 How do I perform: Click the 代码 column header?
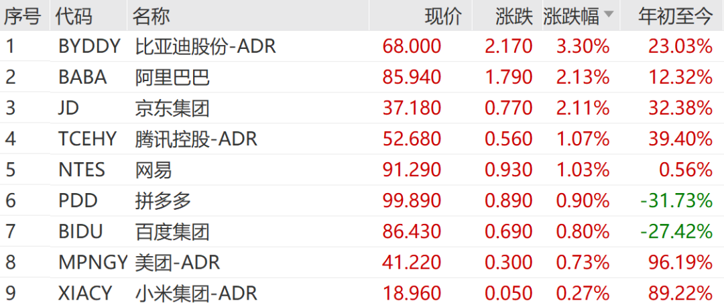[74, 16]
